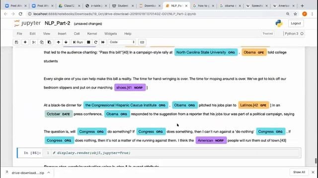
Task: Click the shoes.[41 NORP entity
Action: coord(130,88)
